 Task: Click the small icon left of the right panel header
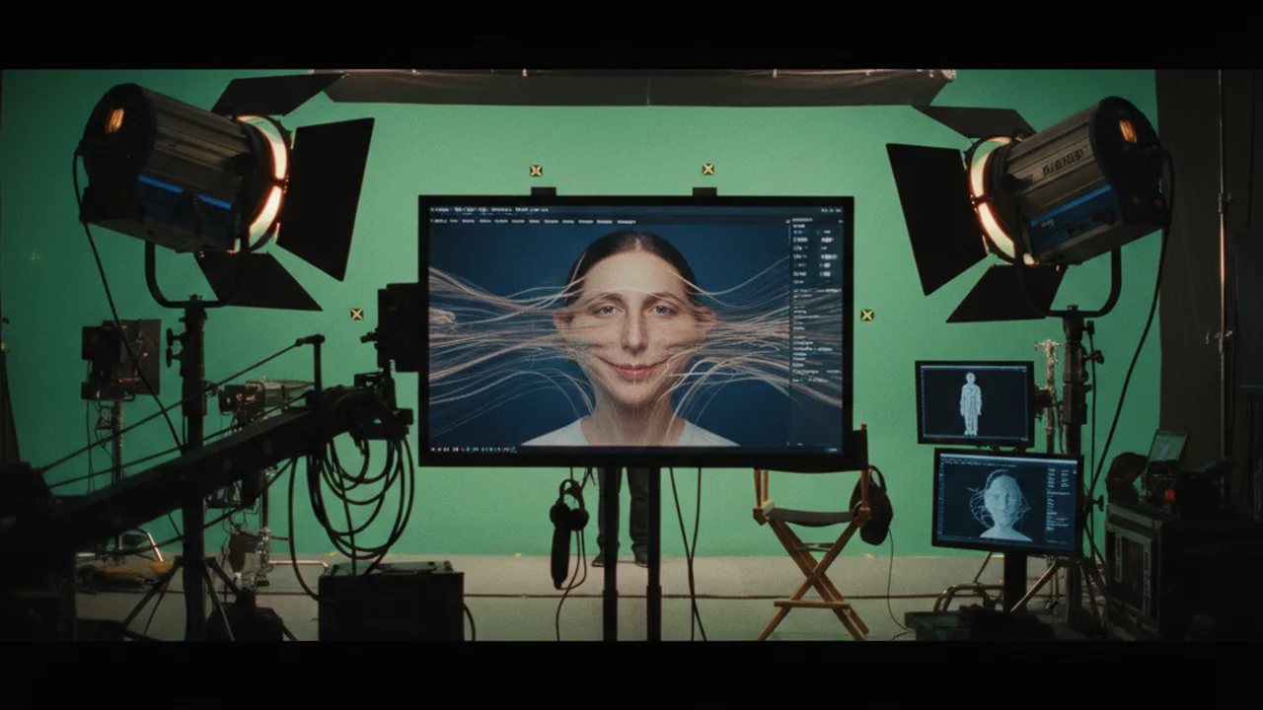click(787, 221)
